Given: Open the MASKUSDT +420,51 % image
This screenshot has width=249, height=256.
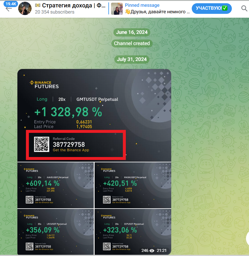Looking at the screenshot, I should click(133, 185).
